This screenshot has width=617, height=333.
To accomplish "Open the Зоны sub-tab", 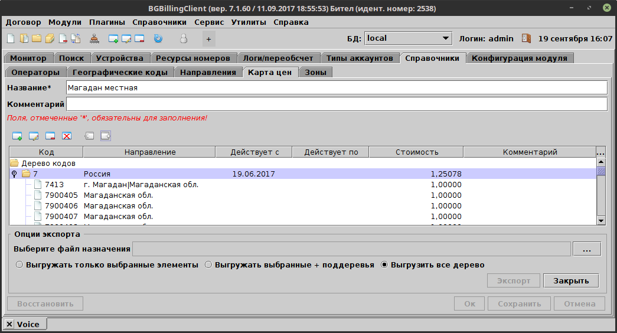I will (x=315, y=73).
